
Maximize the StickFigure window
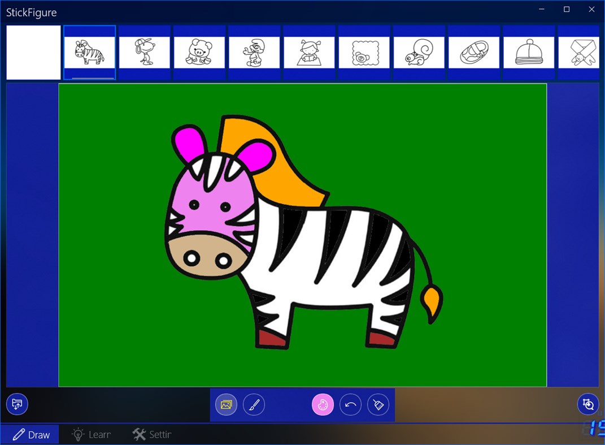point(567,9)
